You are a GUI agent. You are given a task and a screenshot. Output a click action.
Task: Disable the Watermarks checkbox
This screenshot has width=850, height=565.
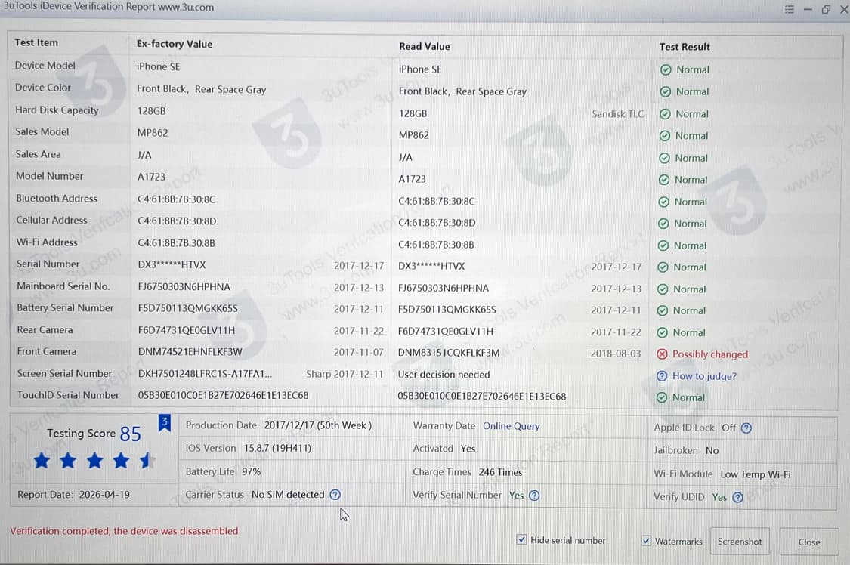coord(646,540)
